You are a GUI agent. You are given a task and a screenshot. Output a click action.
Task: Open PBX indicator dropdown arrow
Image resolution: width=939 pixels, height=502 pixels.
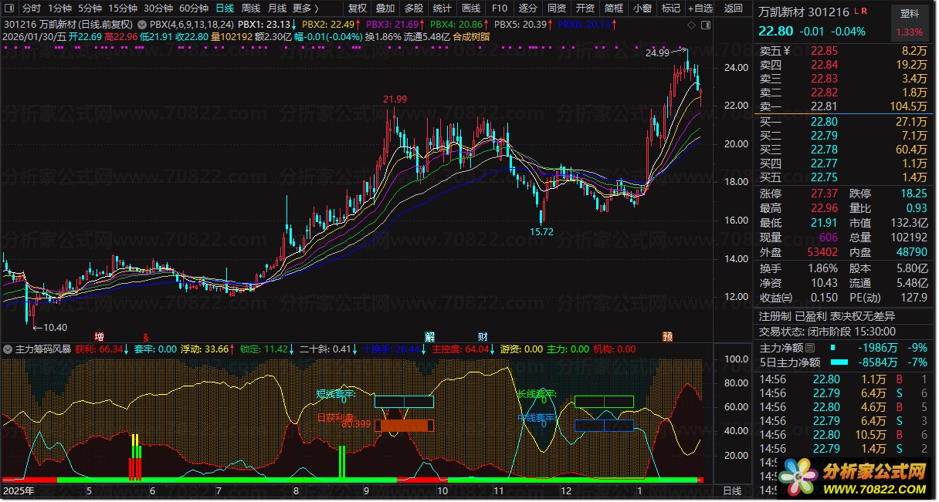(141, 25)
